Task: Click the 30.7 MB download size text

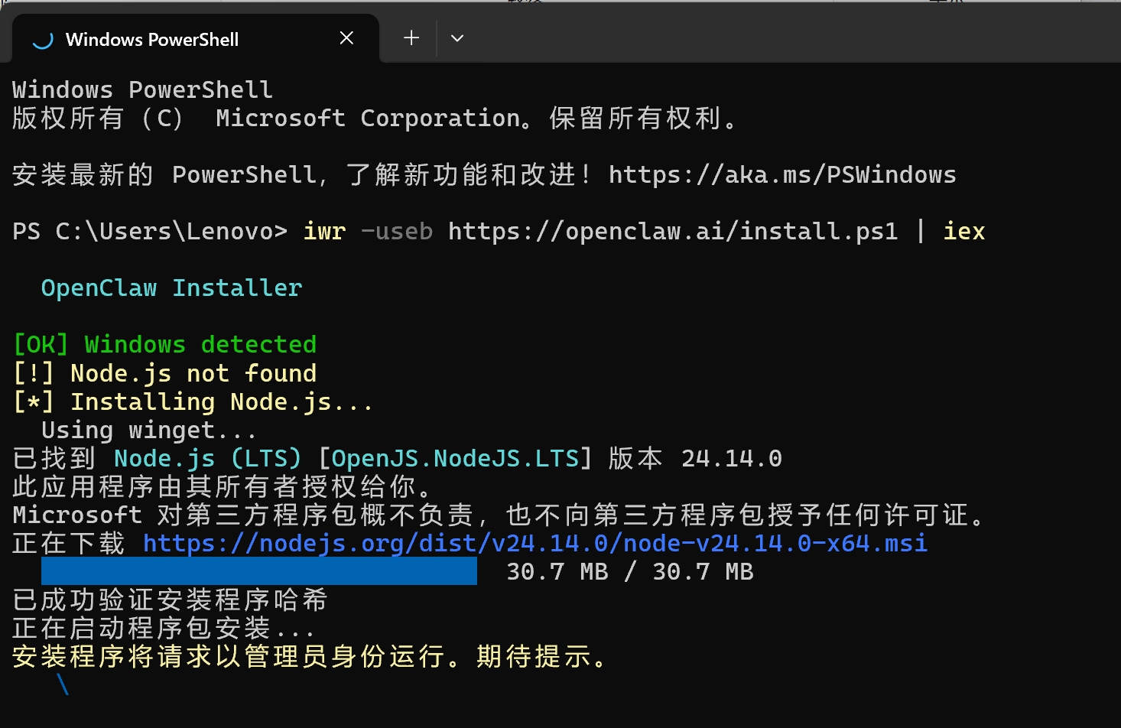Action: pyautogui.click(x=629, y=572)
